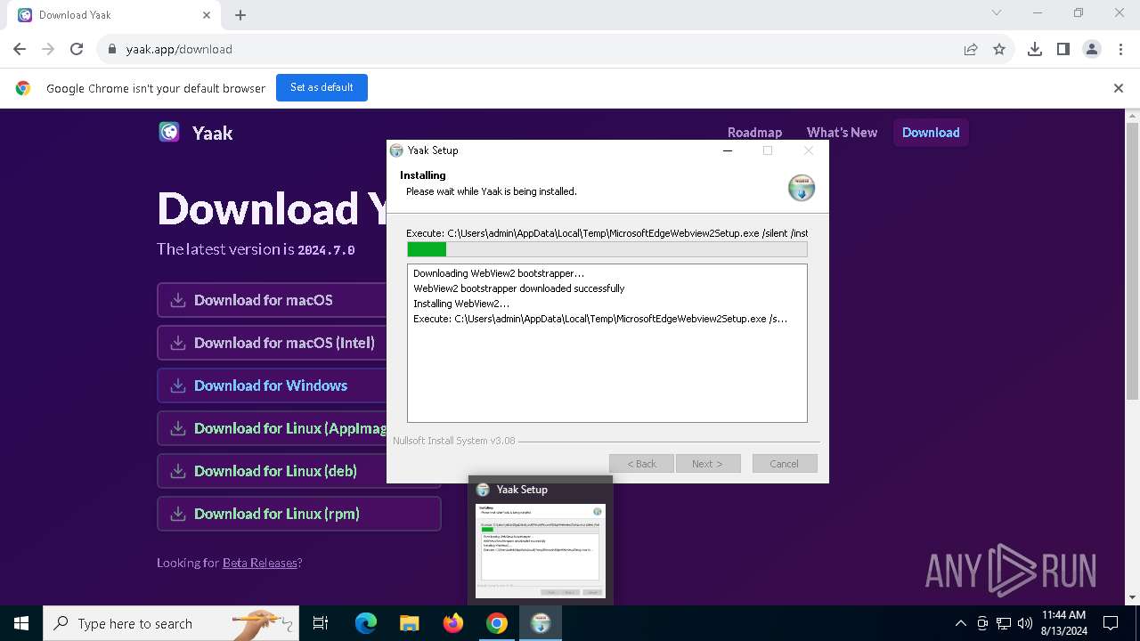
Task: Open the Chrome three-dot menu
Action: pos(1120,49)
